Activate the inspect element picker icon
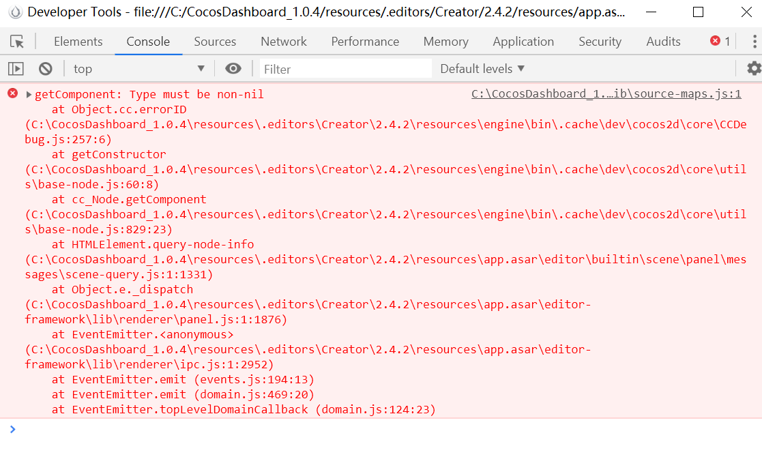Image resolution: width=762 pixels, height=459 pixels. [17, 42]
